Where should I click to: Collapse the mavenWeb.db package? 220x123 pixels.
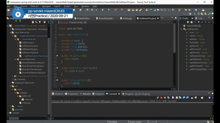(15, 39)
